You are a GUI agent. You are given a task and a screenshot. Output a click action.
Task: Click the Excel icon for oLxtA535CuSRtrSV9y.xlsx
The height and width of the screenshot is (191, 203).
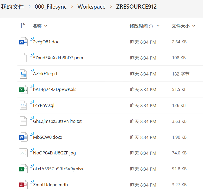pyautogui.click(x=23, y=169)
